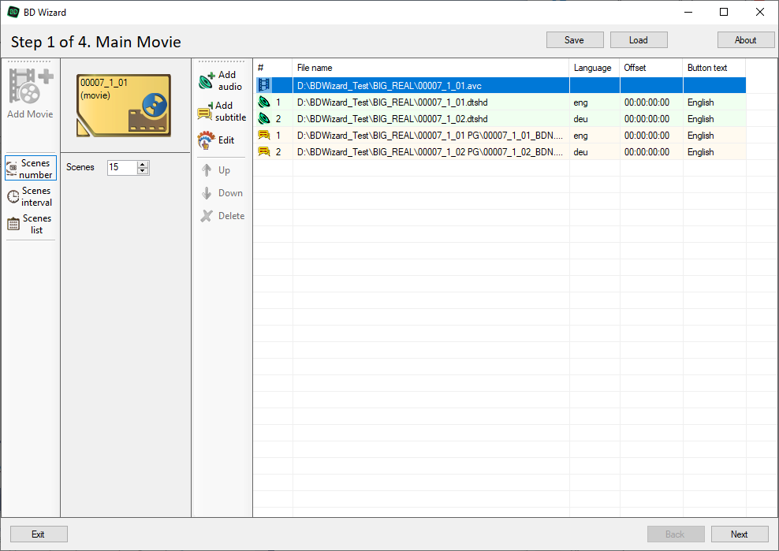Click the Add audio speaker icon
779x551 pixels.
207,80
